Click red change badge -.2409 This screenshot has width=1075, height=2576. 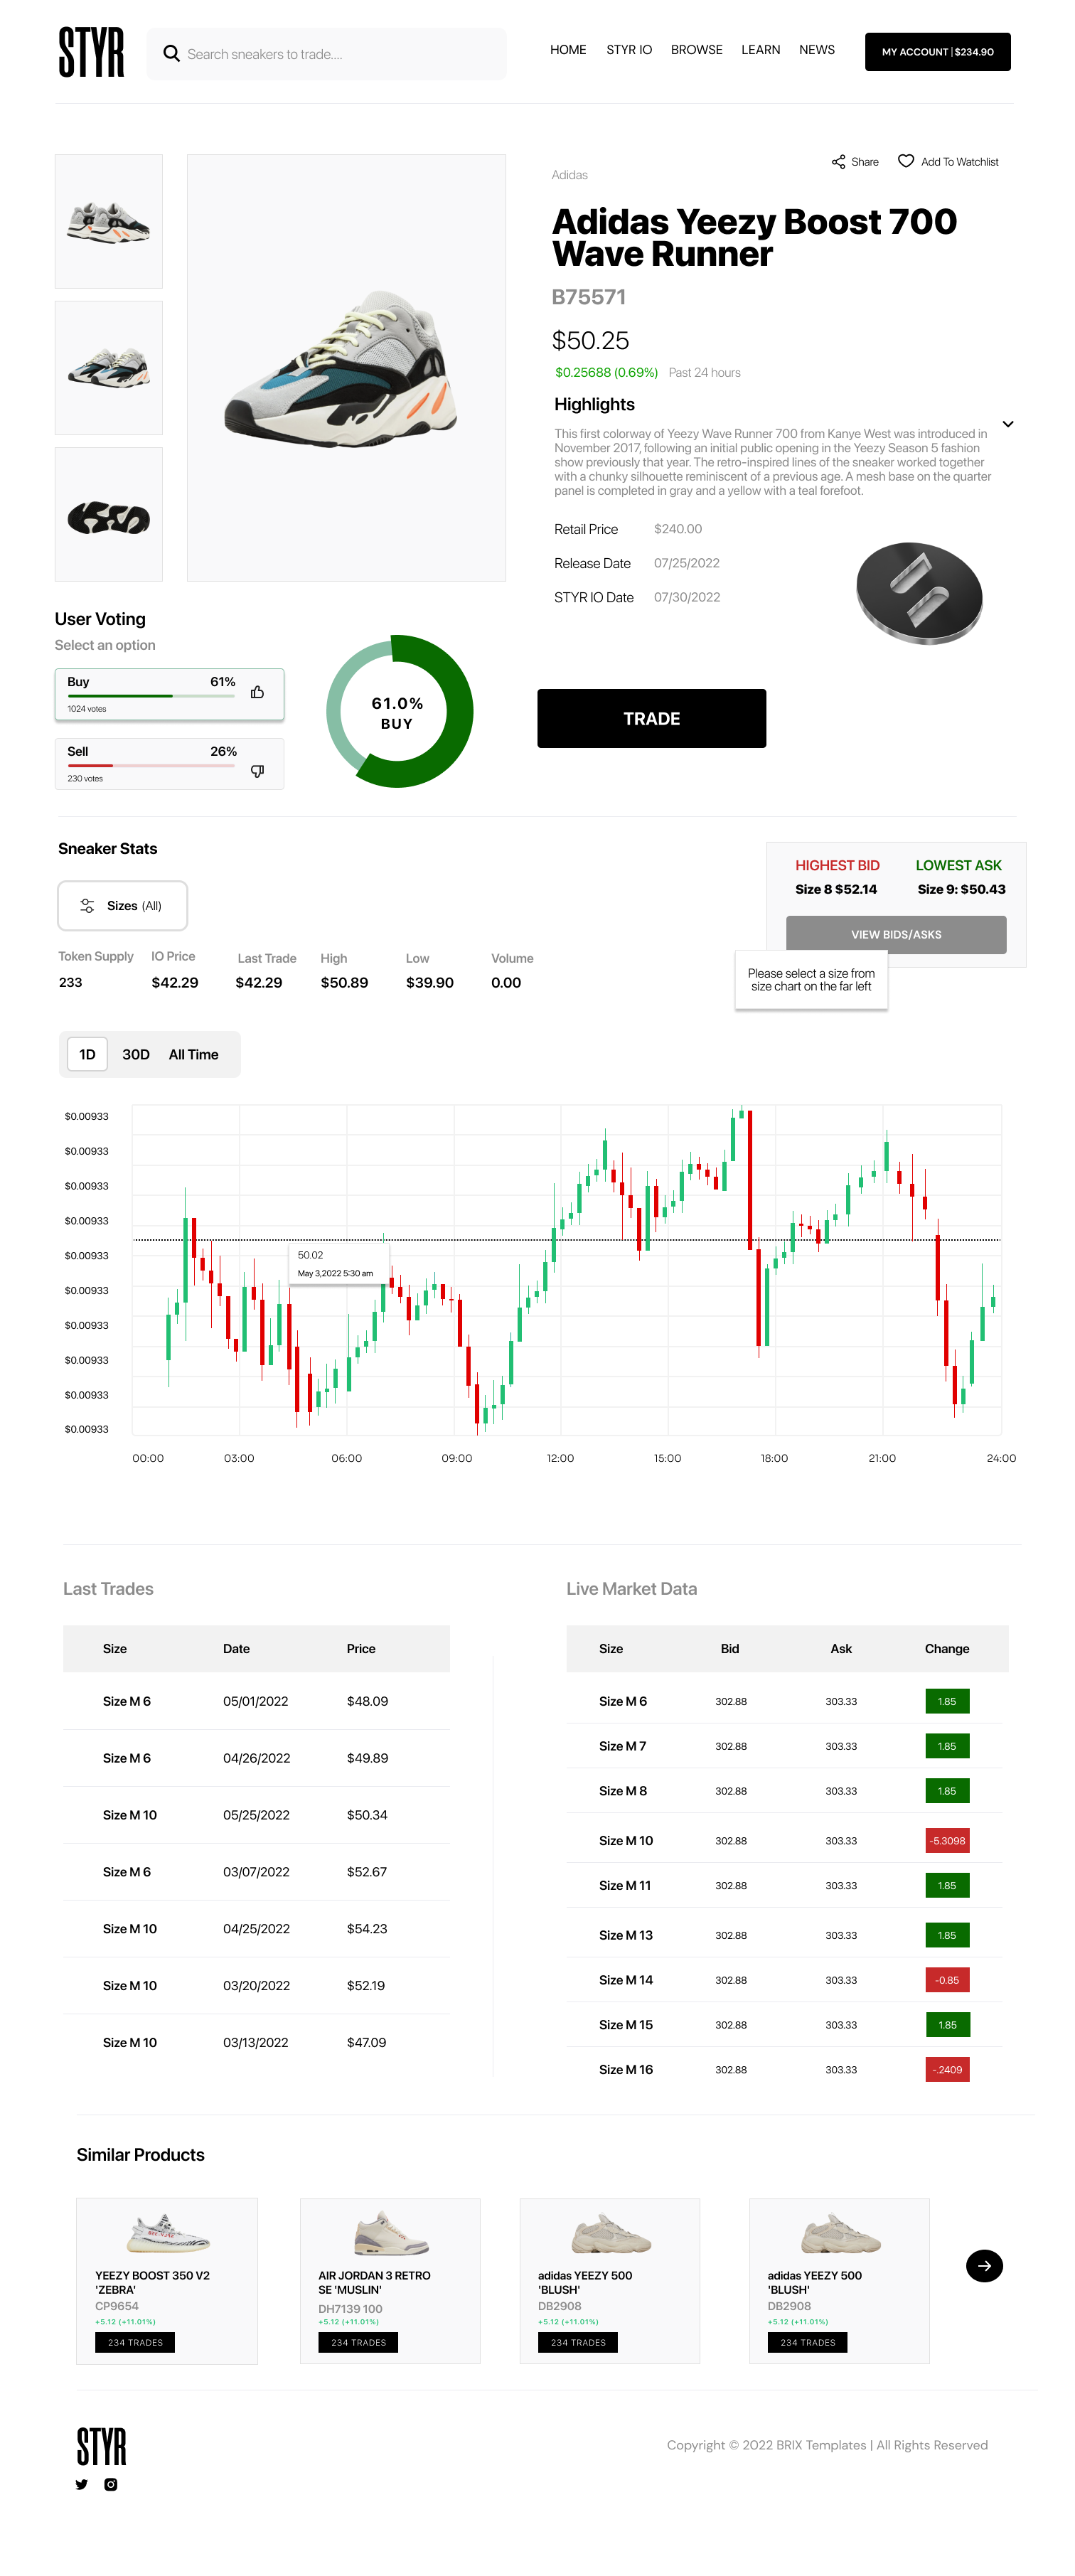click(947, 2070)
